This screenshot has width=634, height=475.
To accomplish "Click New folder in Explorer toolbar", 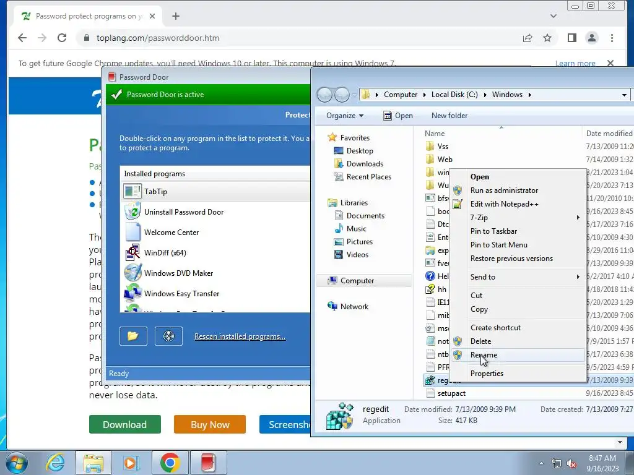I will click(x=449, y=116).
